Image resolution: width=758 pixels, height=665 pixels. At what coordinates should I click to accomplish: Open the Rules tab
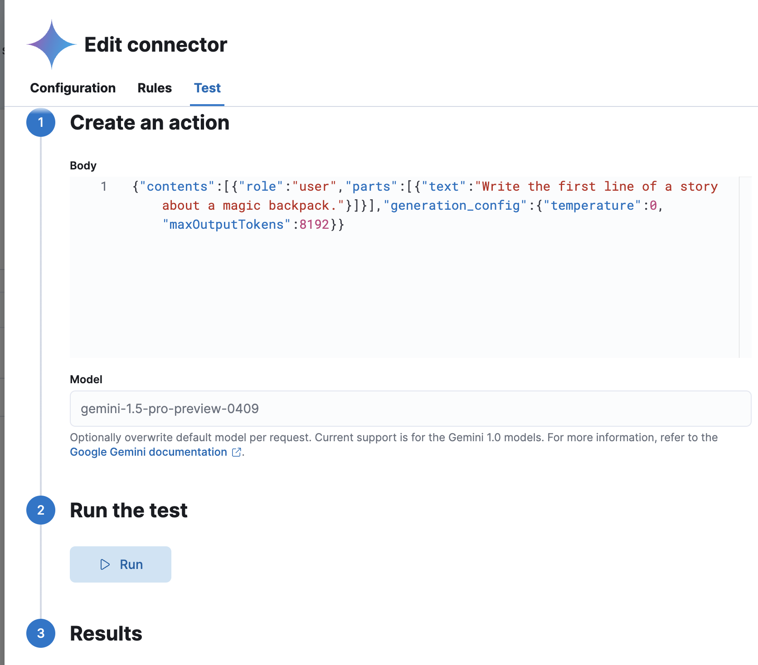pos(155,88)
